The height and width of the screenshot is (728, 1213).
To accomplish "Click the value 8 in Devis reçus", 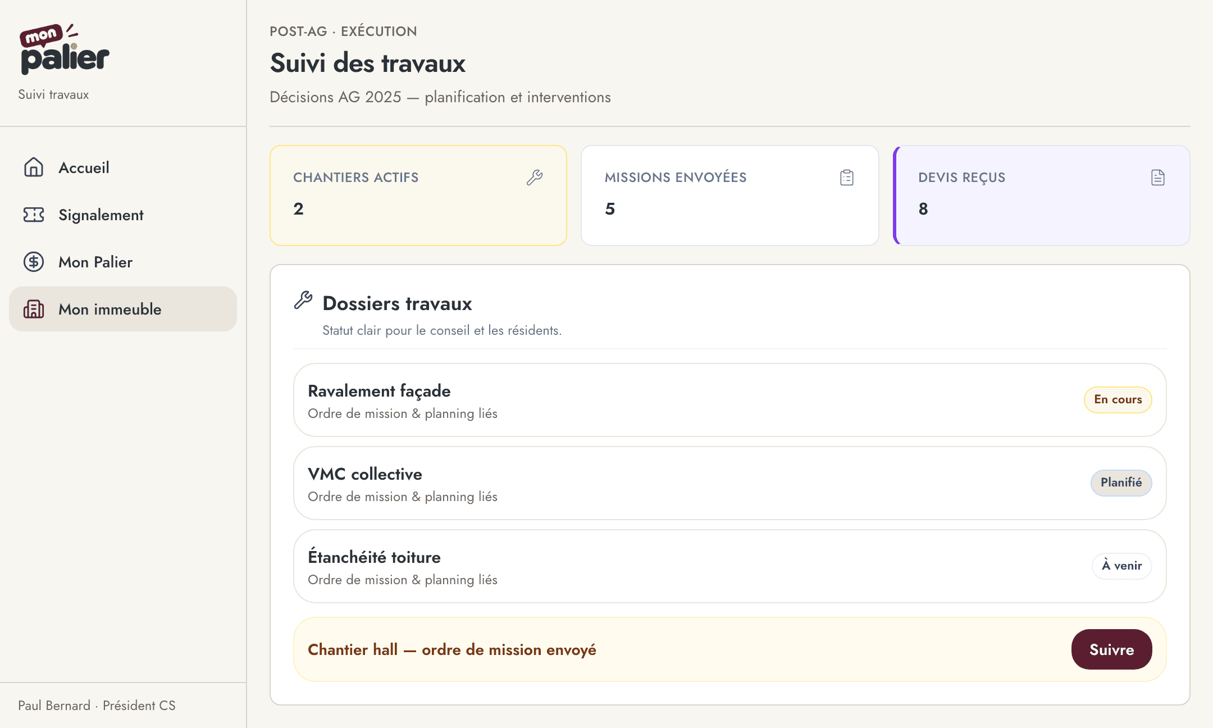I will [x=923, y=209].
